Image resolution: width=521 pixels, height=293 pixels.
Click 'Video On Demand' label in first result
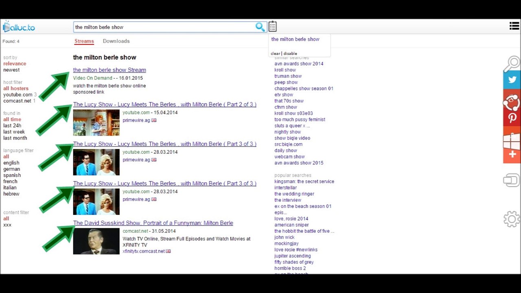pyautogui.click(x=92, y=78)
